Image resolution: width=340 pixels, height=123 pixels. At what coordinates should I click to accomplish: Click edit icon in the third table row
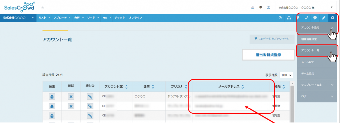coord(52,115)
